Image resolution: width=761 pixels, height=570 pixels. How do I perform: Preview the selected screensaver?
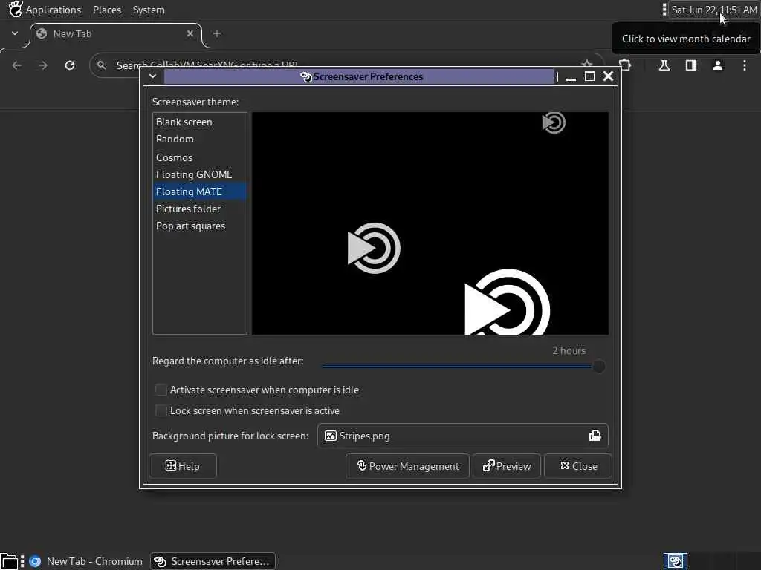(507, 466)
